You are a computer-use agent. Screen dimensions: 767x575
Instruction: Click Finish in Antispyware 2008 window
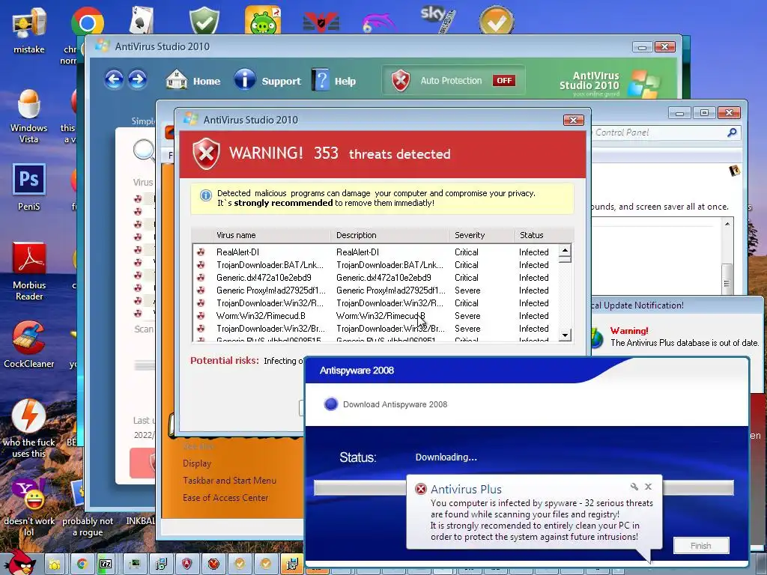tap(701, 546)
